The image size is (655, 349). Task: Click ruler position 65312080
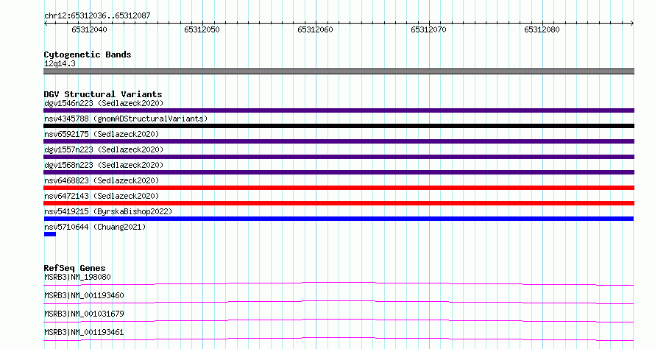point(542,29)
